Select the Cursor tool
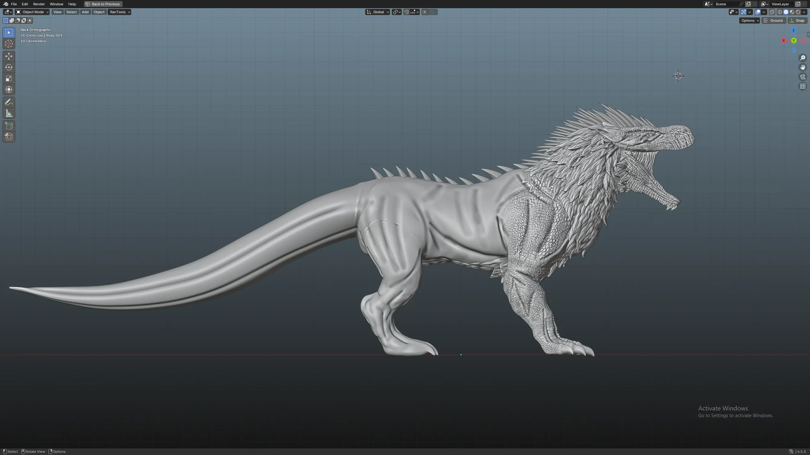810x455 pixels. coord(9,44)
